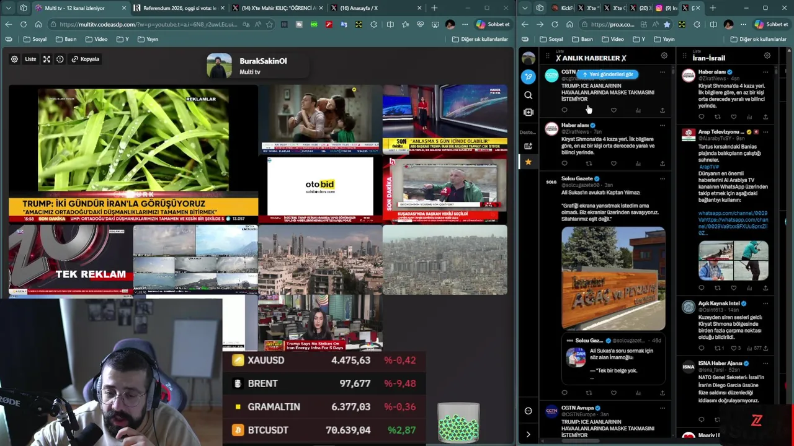
Task: Click the timer icon beside Kopyala
Action: tap(60, 59)
